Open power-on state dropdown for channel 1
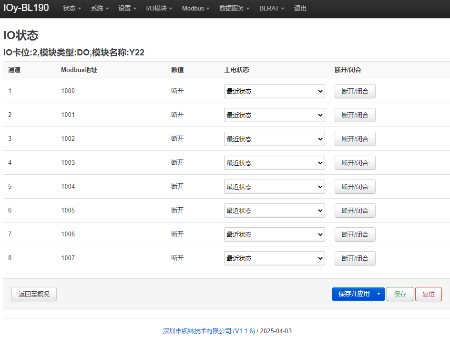 point(275,91)
